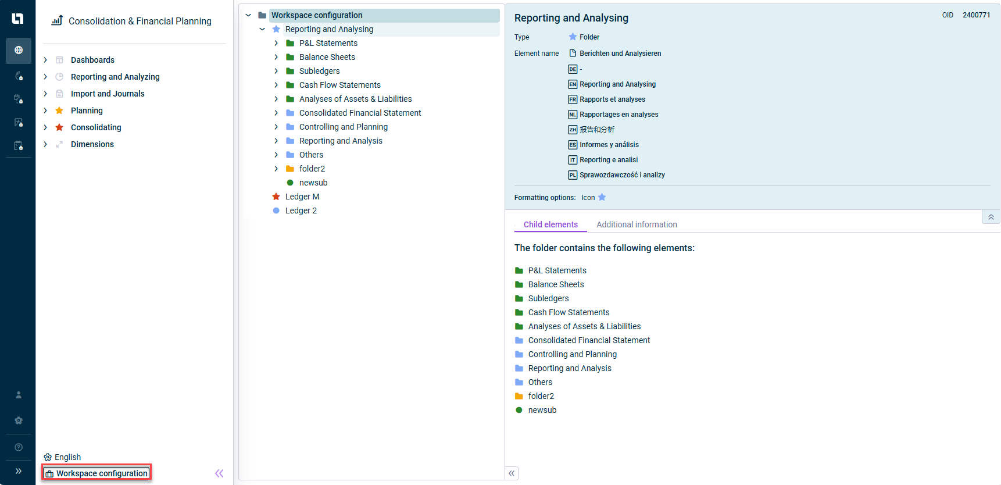Collapse the detail header with the up-arrows button
This screenshot has height=485, width=1001.
[991, 217]
